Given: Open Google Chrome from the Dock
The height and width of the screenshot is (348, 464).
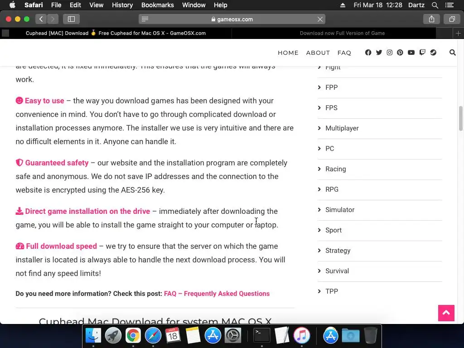Looking at the screenshot, I should (133, 335).
